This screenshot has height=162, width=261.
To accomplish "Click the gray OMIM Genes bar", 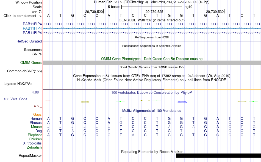I will [152, 63].
